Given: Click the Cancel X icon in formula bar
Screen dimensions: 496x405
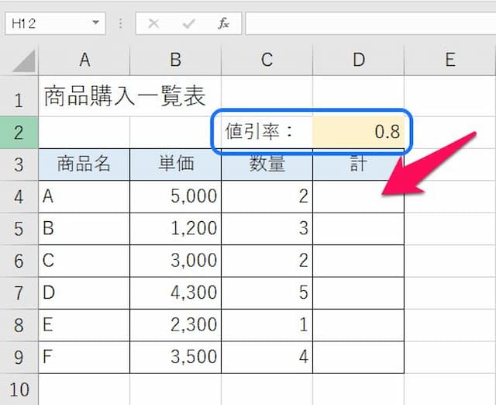Looking at the screenshot, I should [x=153, y=23].
